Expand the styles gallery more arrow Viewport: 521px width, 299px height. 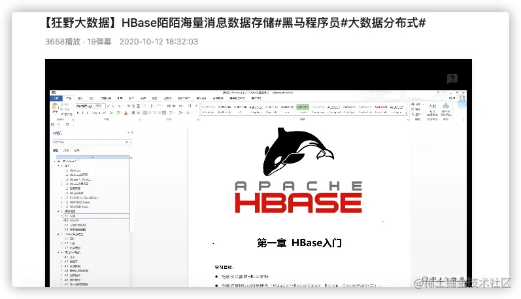click(x=407, y=113)
